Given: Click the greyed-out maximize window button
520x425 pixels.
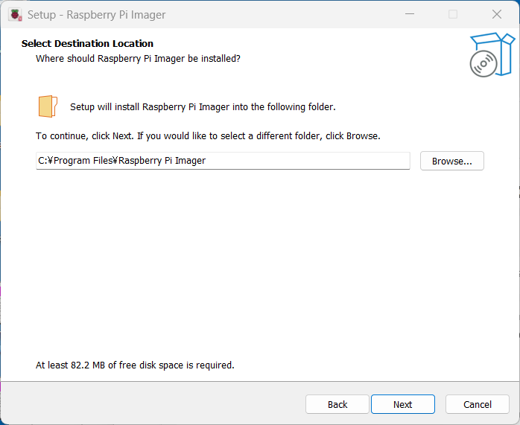Looking at the screenshot, I should pos(453,15).
